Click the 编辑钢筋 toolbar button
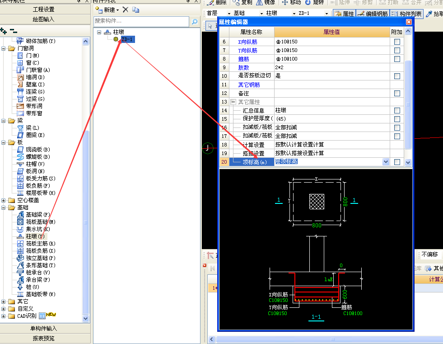Screen dimensions: 443x344 tap(373, 14)
